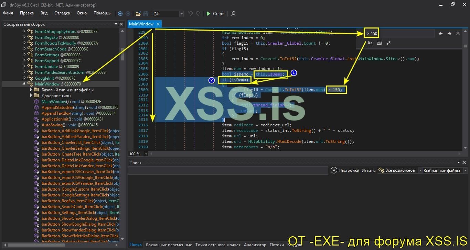Image resolution: width=470 pixels, height=250 pixels.
Task: Click the round Настройки chevron icon
Action: 333,170
